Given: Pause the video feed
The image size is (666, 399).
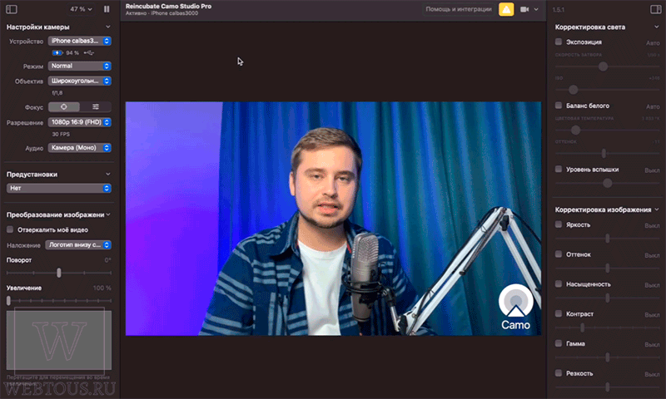Looking at the screenshot, I should 107,9.
